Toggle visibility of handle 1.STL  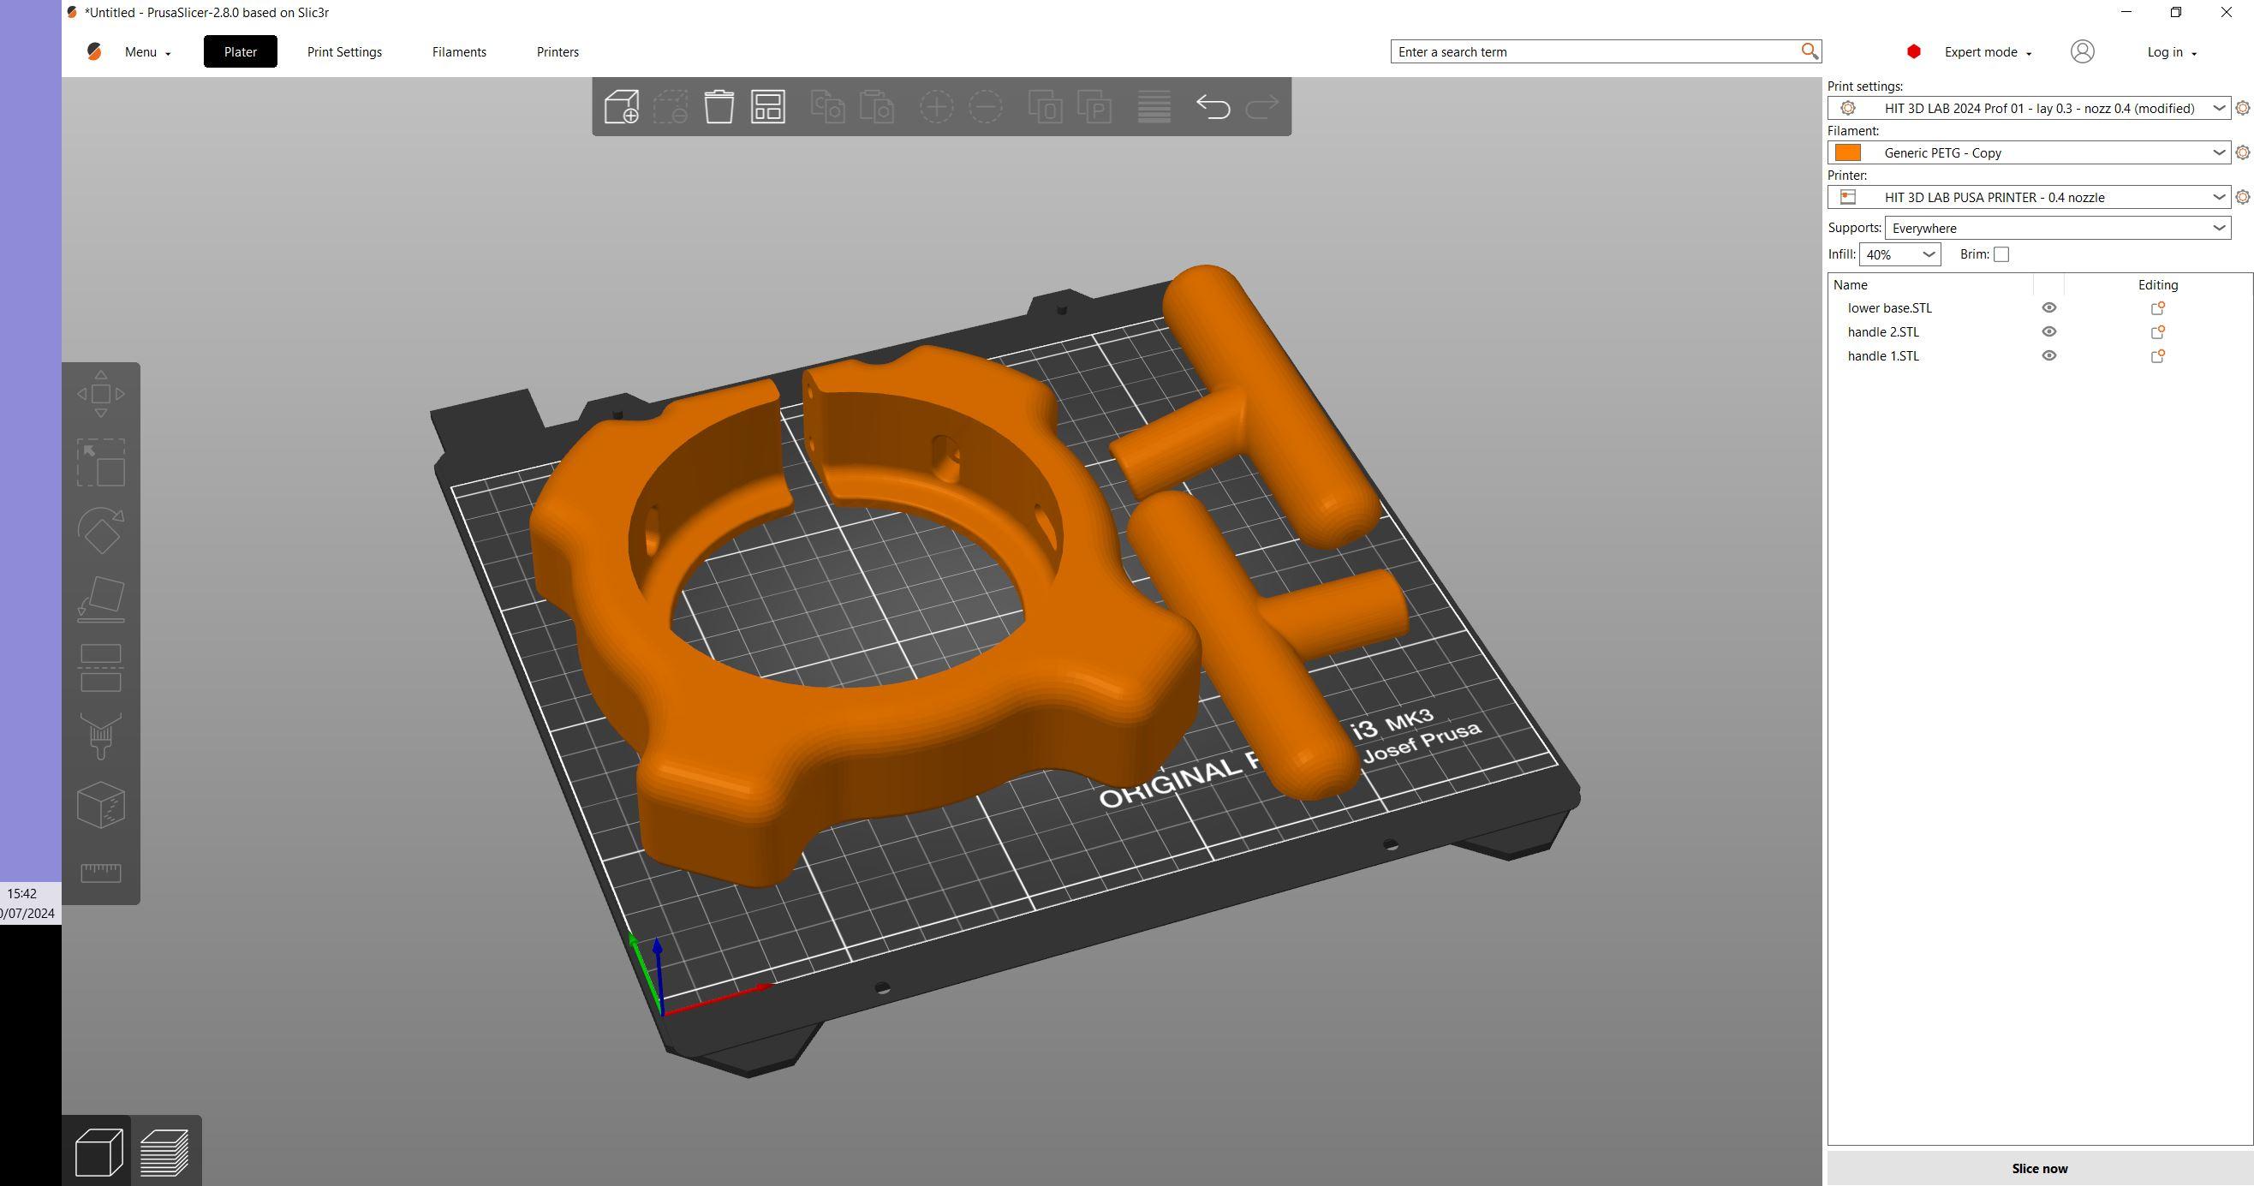click(x=2048, y=356)
